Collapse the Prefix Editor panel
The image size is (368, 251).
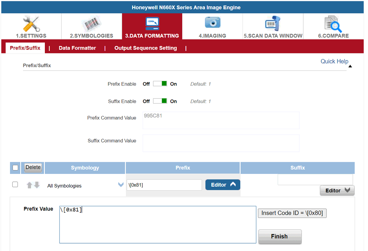pos(223,185)
